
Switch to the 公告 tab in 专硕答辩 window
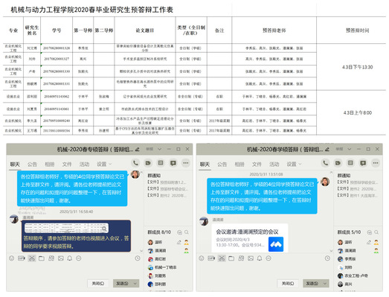tap(32, 165)
